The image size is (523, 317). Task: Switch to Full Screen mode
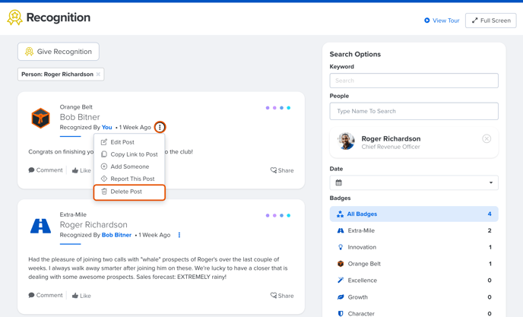(x=490, y=21)
